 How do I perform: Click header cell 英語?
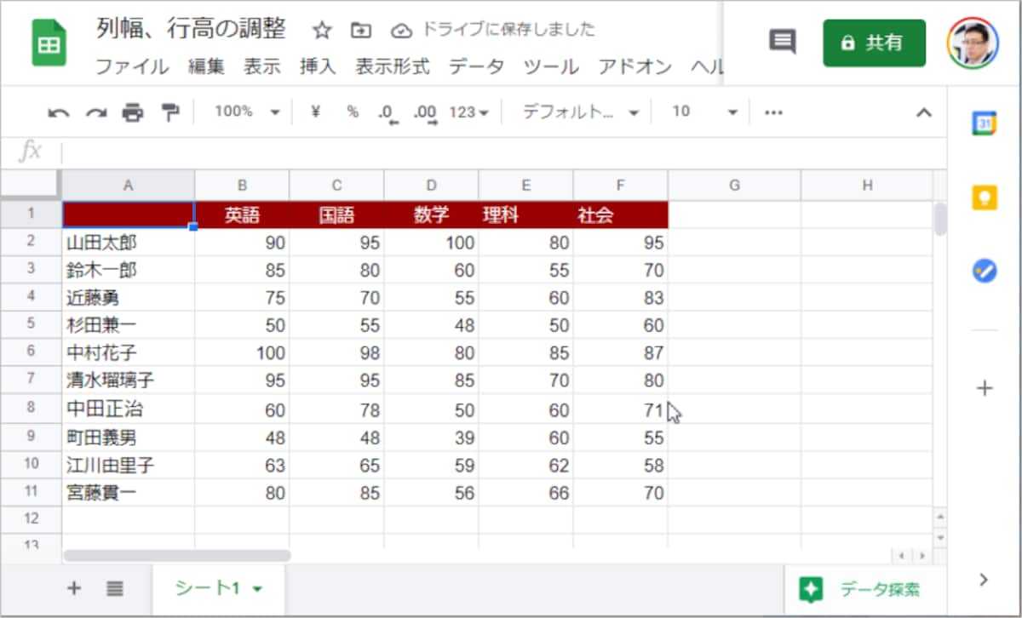coord(243,215)
